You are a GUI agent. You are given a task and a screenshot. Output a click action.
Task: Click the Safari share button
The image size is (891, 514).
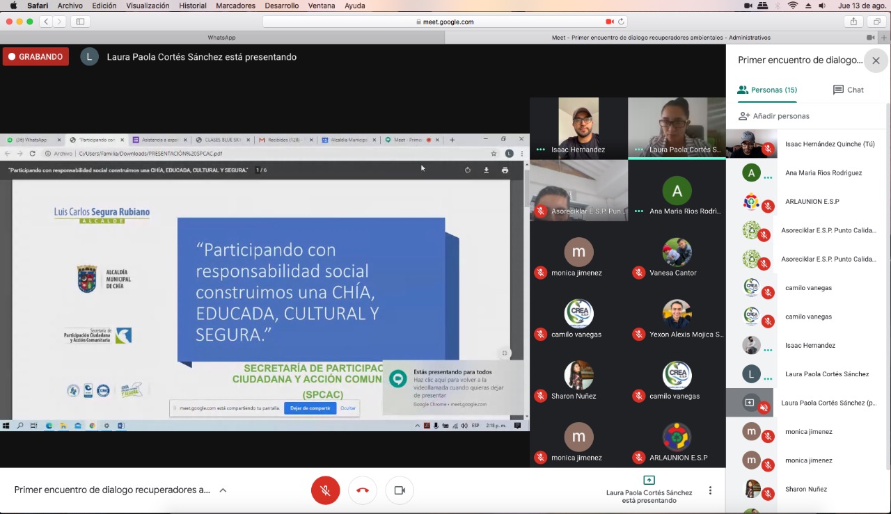pyautogui.click(x=853, y=22)
